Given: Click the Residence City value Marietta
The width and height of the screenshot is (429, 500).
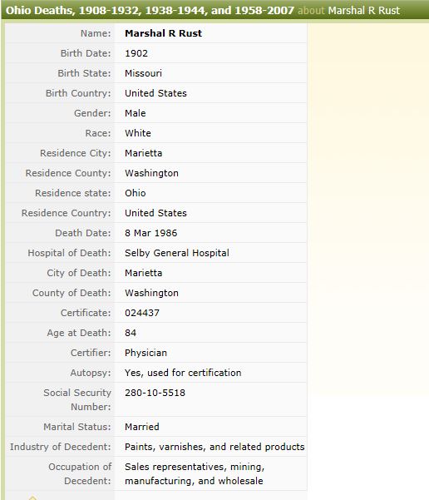Looking at the screenshot, I should (144, 153).
